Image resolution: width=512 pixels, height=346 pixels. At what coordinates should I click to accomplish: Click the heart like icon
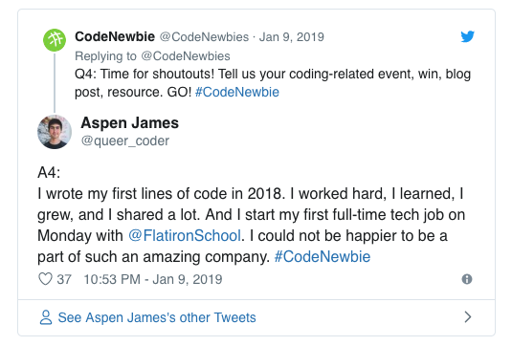[x=45, y=279]
